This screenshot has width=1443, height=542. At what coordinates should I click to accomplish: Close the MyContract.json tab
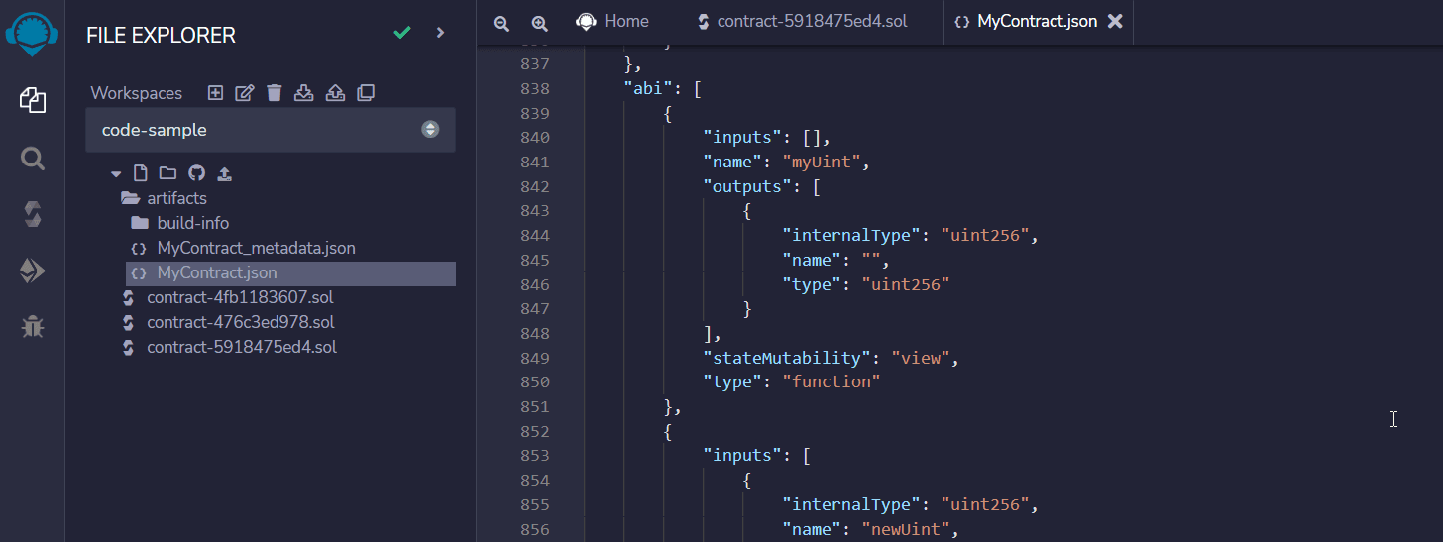[x=1115, y=21]
